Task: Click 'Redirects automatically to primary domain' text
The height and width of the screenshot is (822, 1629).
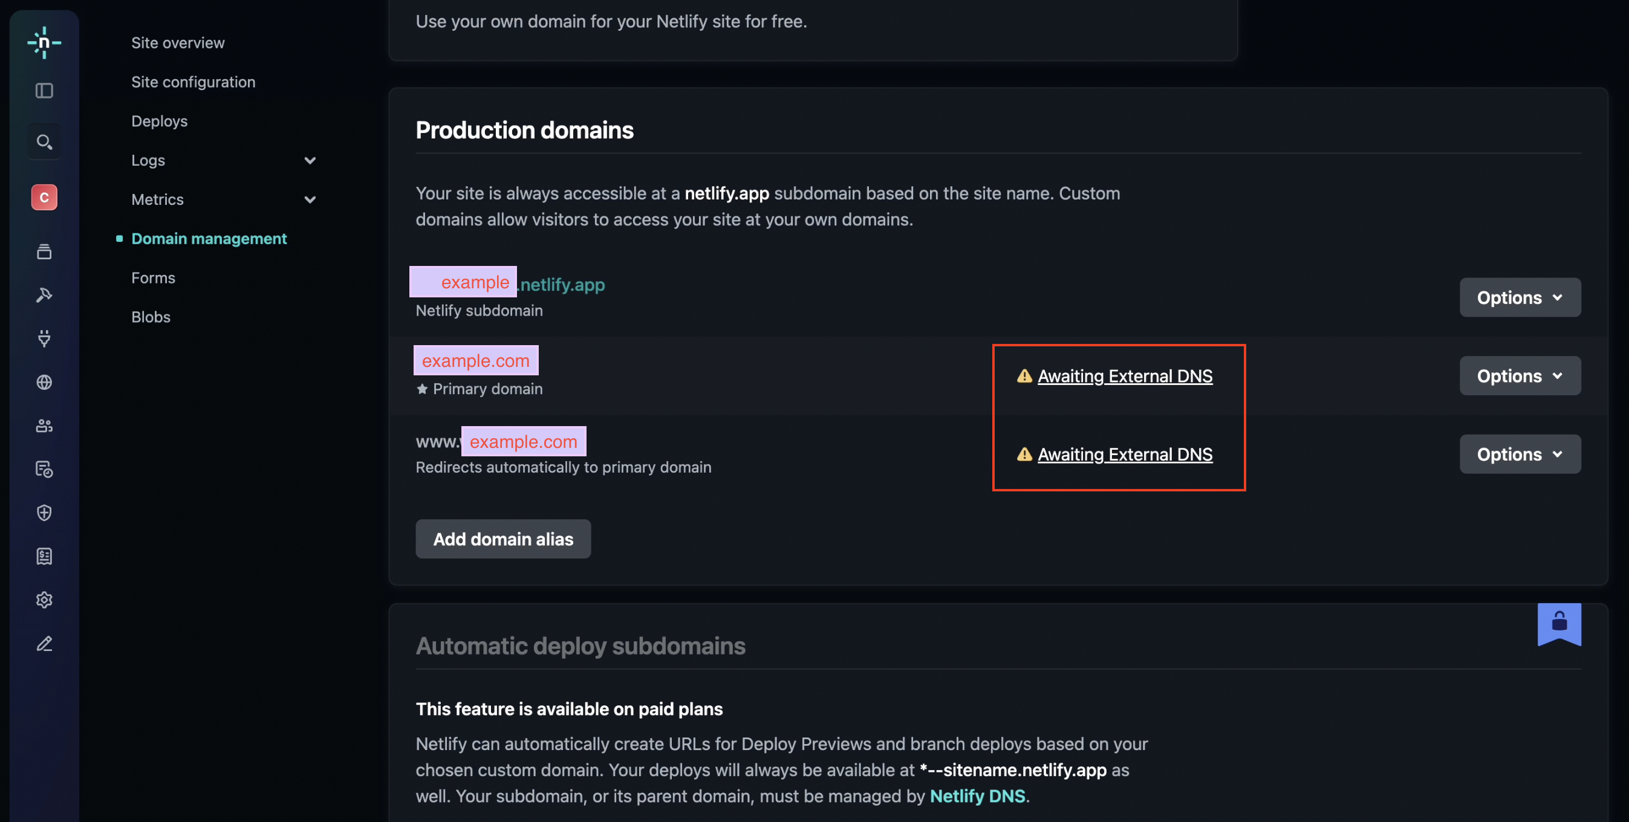Action: tap(563, 467)
